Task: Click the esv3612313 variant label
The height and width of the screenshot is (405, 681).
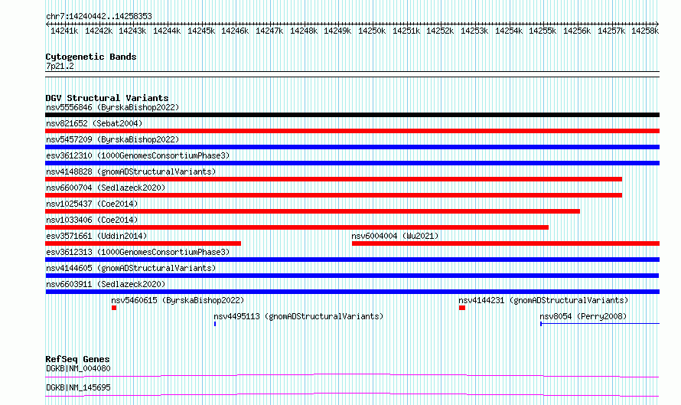Action: pos(138,252)
